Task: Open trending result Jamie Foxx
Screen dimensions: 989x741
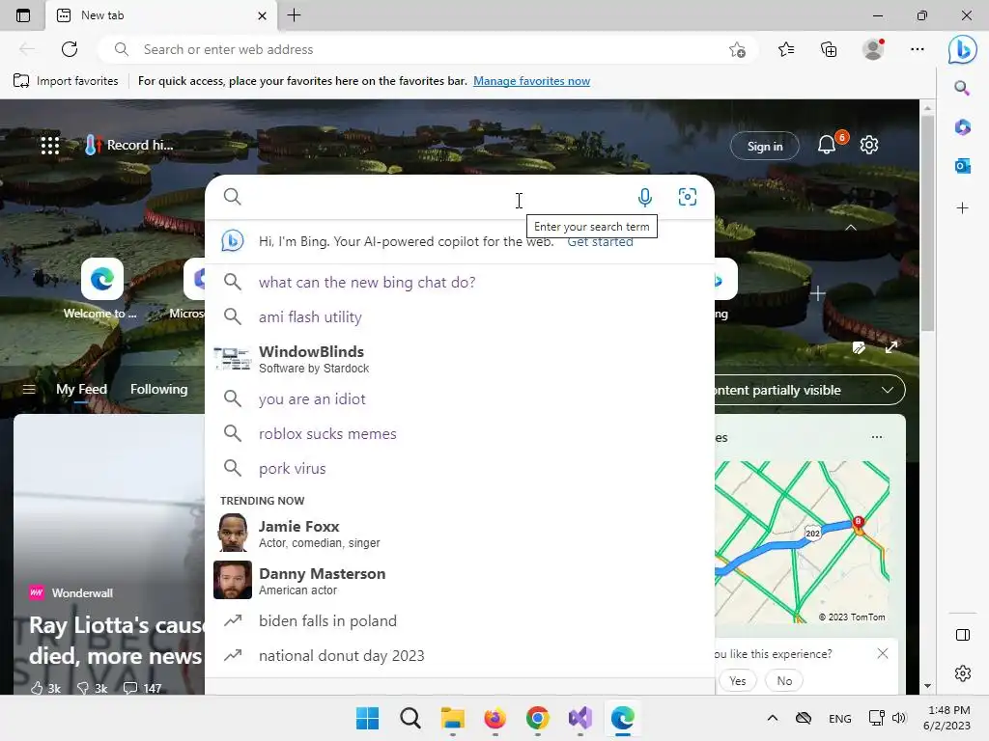Action: coord(460,533)
